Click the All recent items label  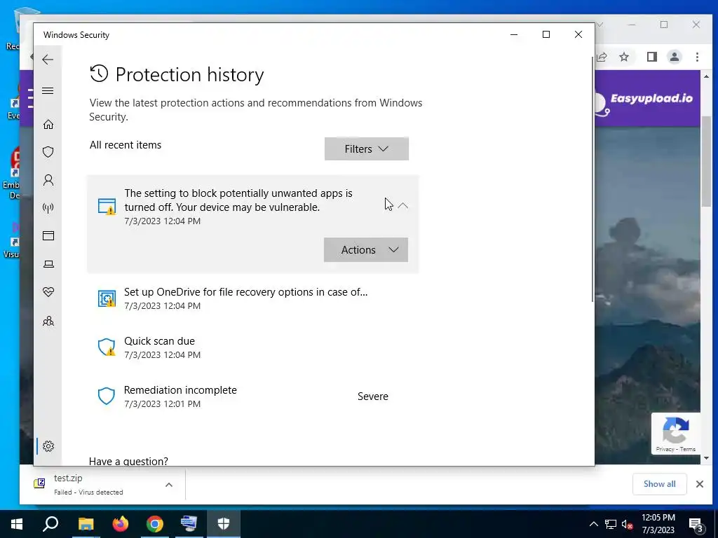click(126, 145)
